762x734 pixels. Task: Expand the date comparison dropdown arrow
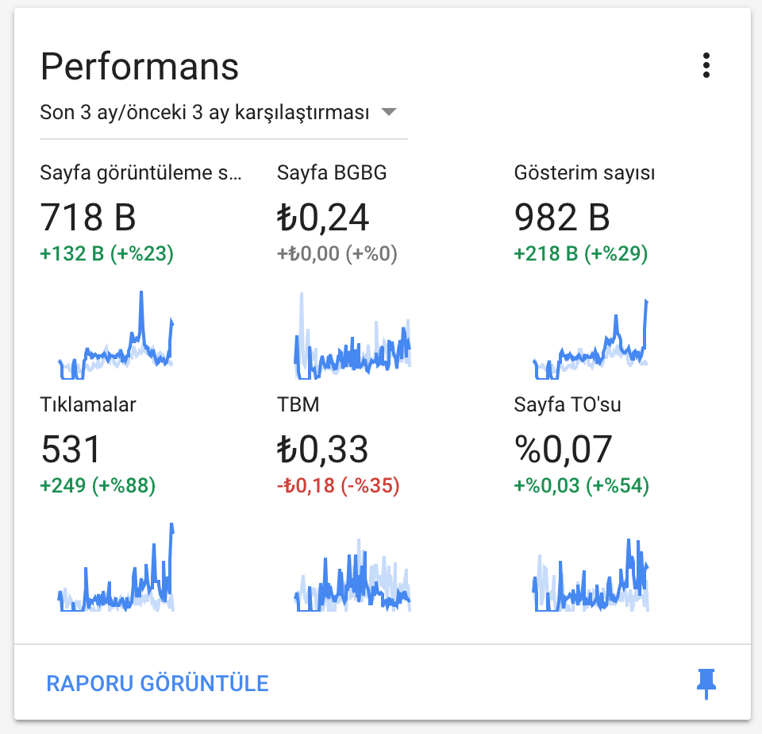click(389, 112)
